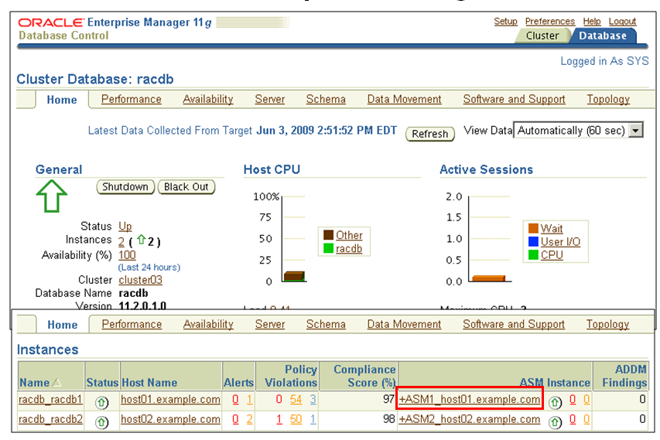Screen dimensions: 660x440
Task: Click the User I/O legend link
Action: pyautogui.click(x=560, y=242)
